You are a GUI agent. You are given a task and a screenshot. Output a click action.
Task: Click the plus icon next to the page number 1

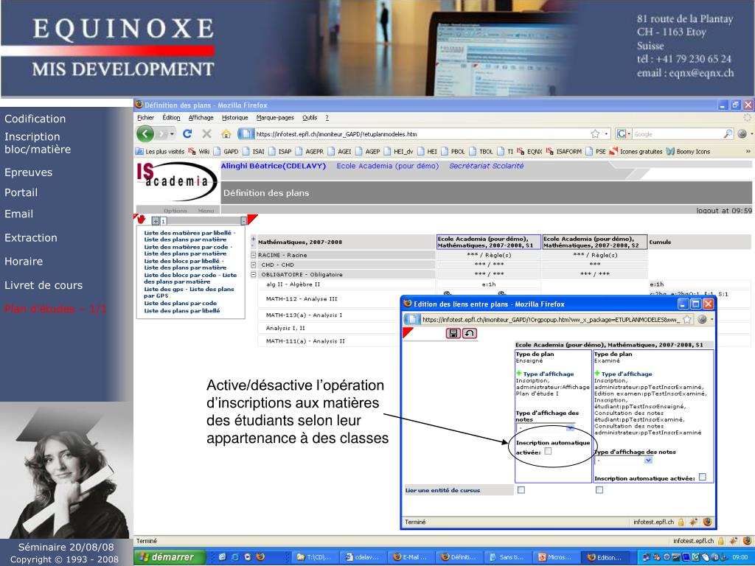(156, 221)
